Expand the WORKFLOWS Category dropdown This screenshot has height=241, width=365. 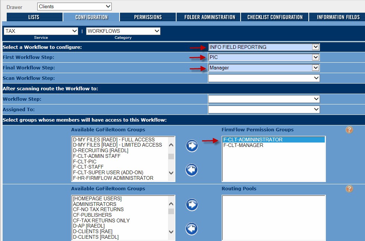123,31
